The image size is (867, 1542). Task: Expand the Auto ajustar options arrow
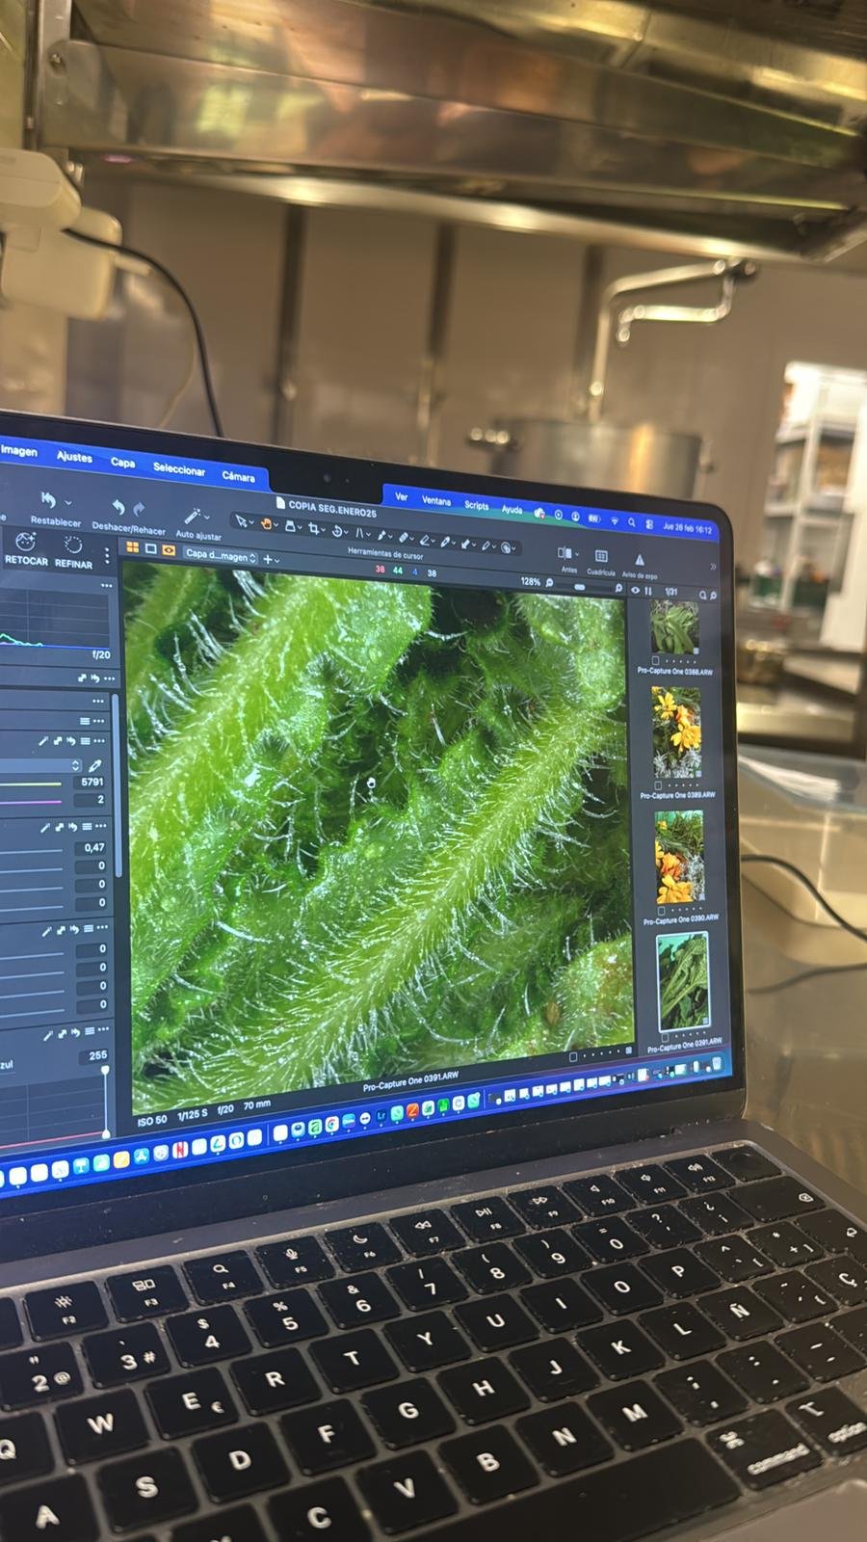coord(207,517)
